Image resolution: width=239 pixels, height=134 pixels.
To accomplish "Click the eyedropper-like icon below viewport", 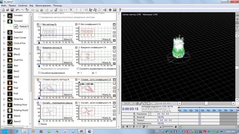I will pos(141,103).
